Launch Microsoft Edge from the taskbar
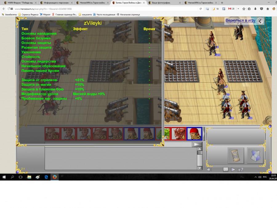The width and height of the screenshot is (277, 208). [x=46, y=177]
